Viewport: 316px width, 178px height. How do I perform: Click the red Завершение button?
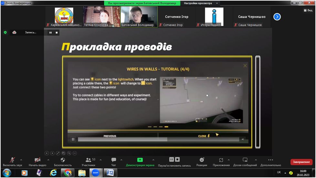pos(301,162)
